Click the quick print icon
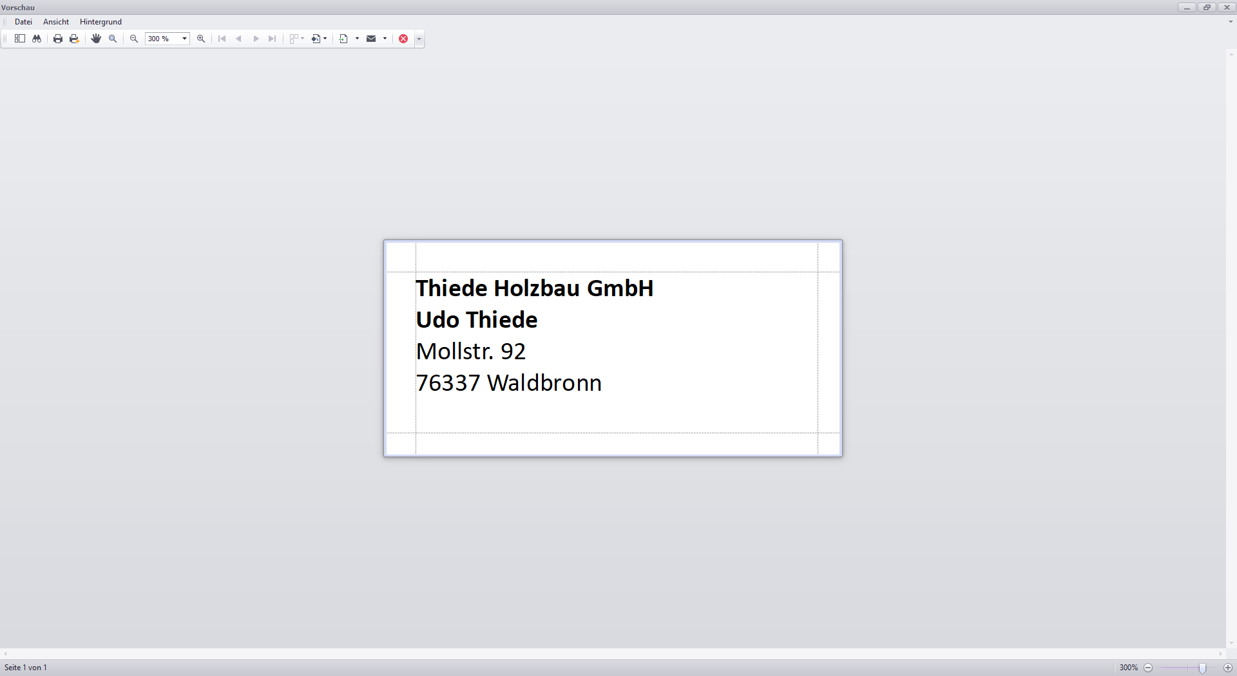 coord(75,39)
